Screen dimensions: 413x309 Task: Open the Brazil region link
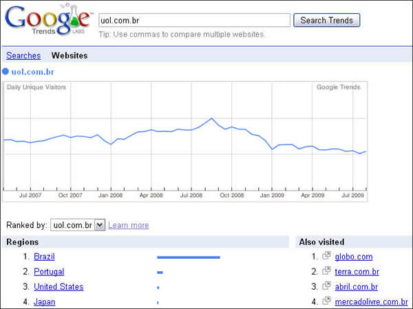pyautogui.click(x=44, y=257)
